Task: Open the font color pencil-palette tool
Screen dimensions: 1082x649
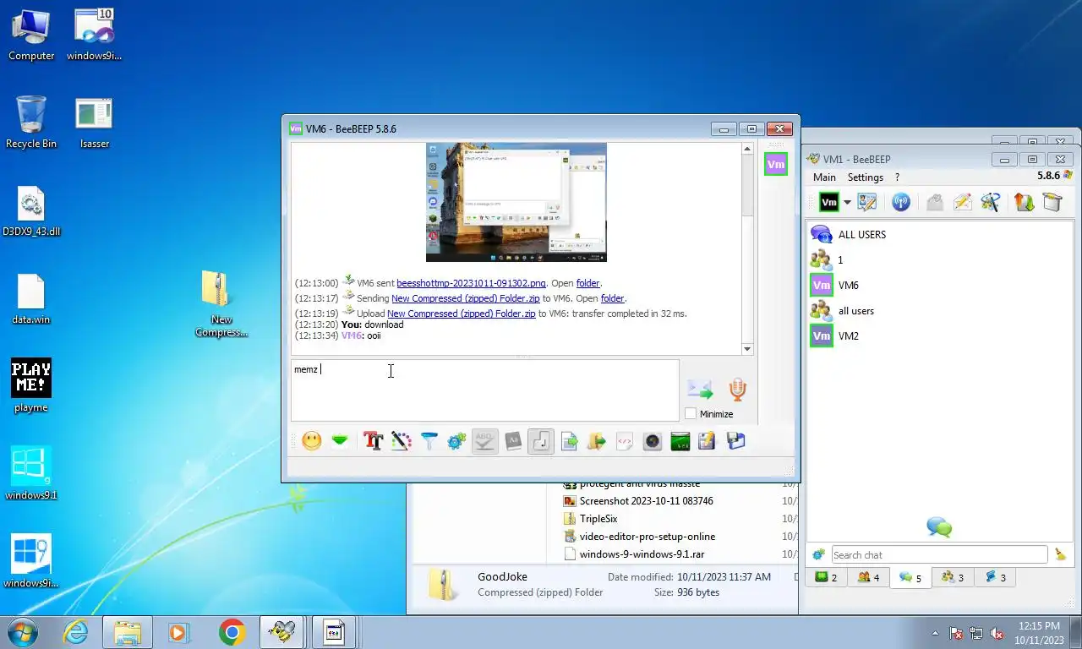Action: pyautogui.click(x=402, y=441)
